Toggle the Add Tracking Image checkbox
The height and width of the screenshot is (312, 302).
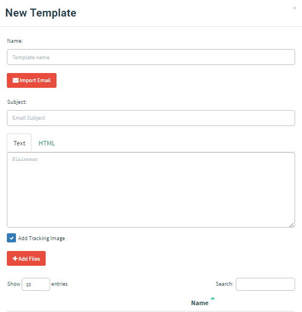point(11,238)
